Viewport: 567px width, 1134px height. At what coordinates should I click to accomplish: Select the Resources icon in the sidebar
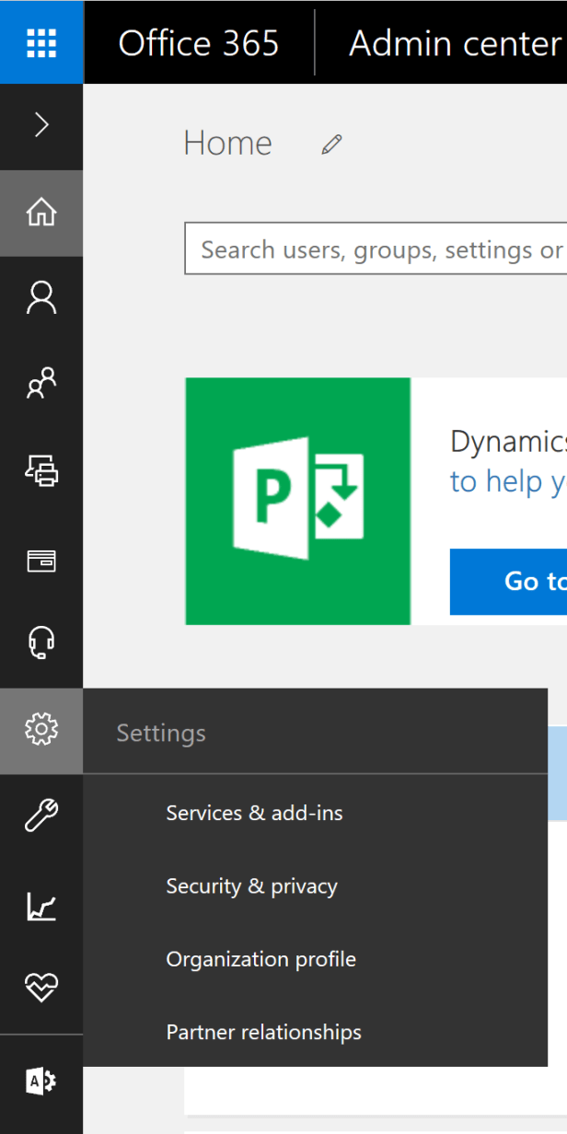click(41, 471)
